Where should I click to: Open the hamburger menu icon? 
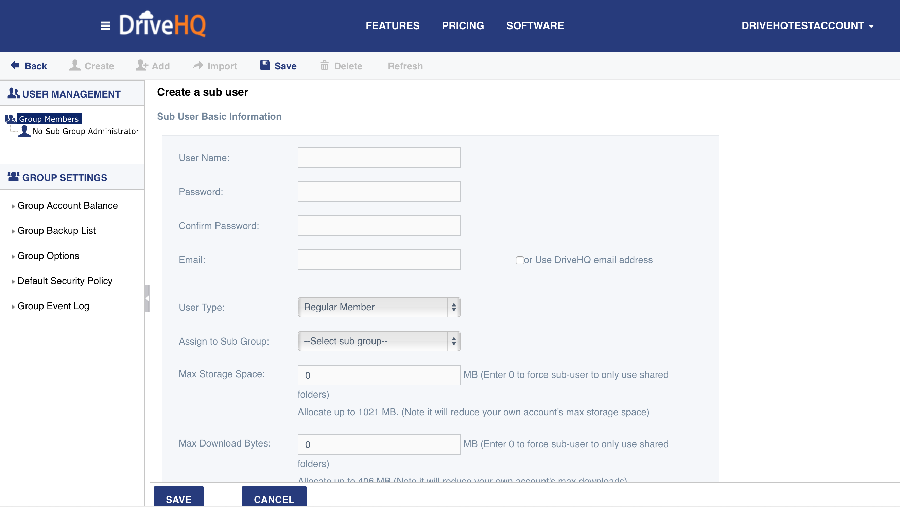[x=105, y=25]
